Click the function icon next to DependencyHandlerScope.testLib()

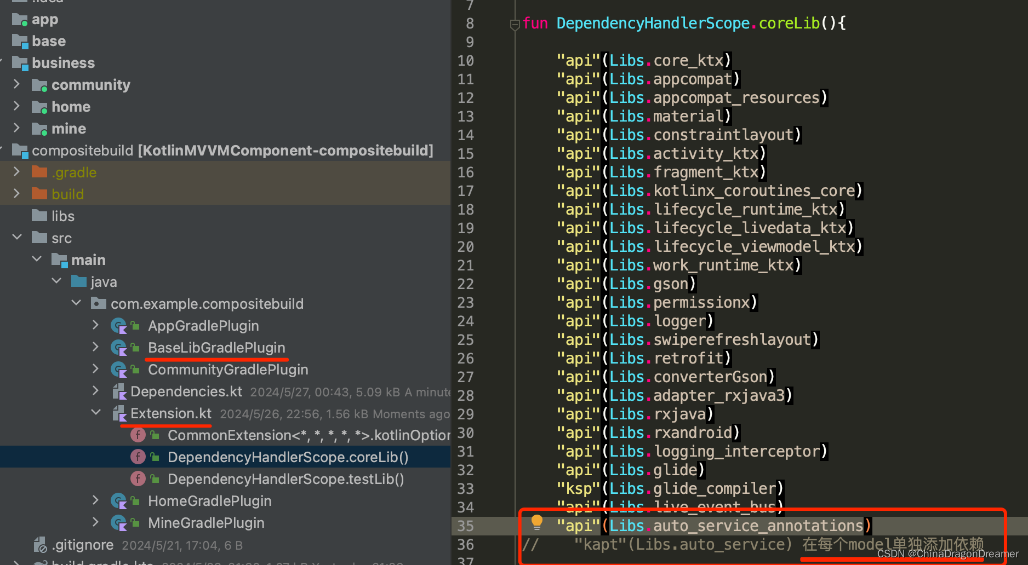pos(138,478)
